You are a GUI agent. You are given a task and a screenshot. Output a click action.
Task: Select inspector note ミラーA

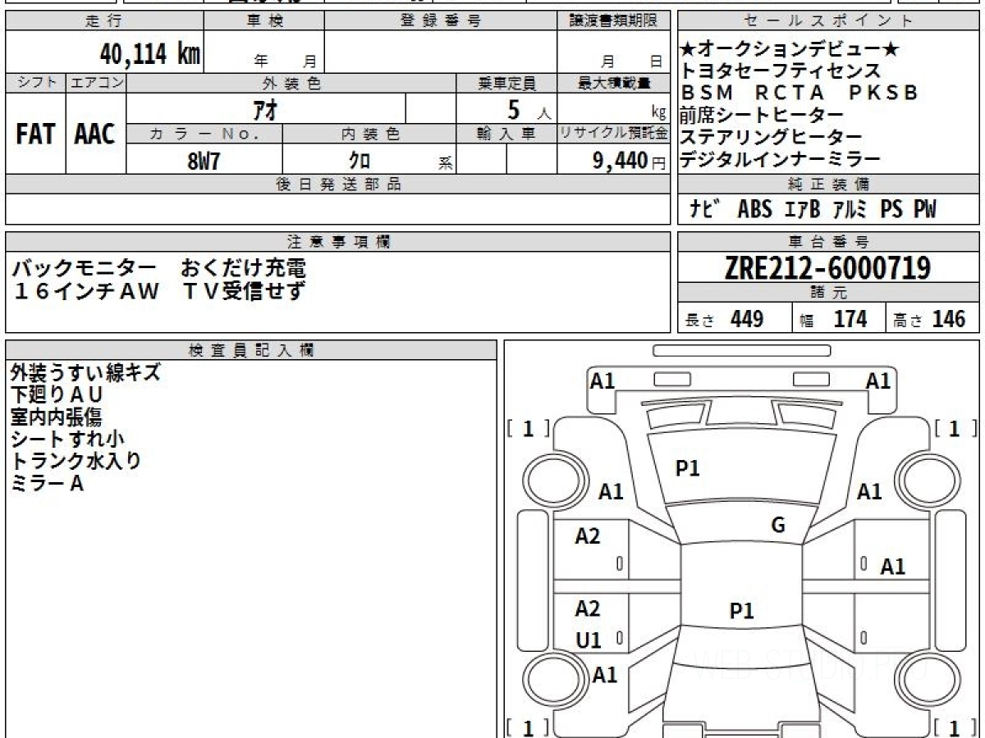click(48, 484)
